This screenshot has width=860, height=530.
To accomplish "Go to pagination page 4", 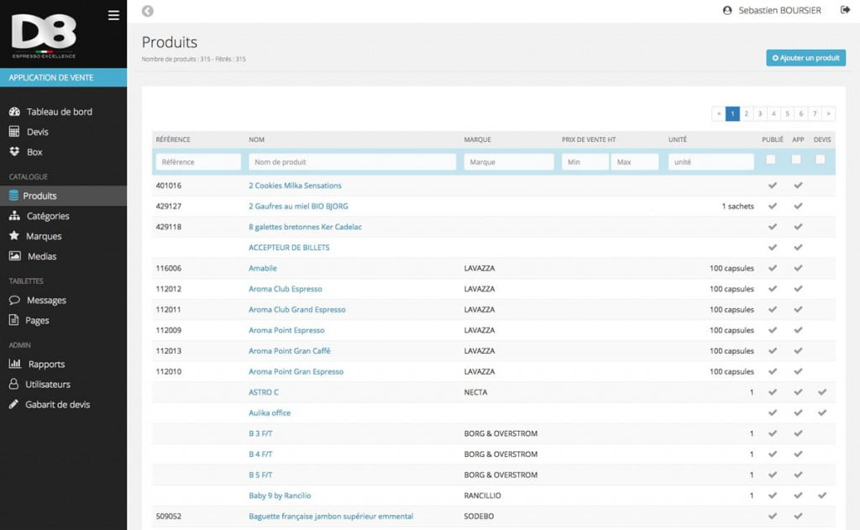I will [773, 113].
